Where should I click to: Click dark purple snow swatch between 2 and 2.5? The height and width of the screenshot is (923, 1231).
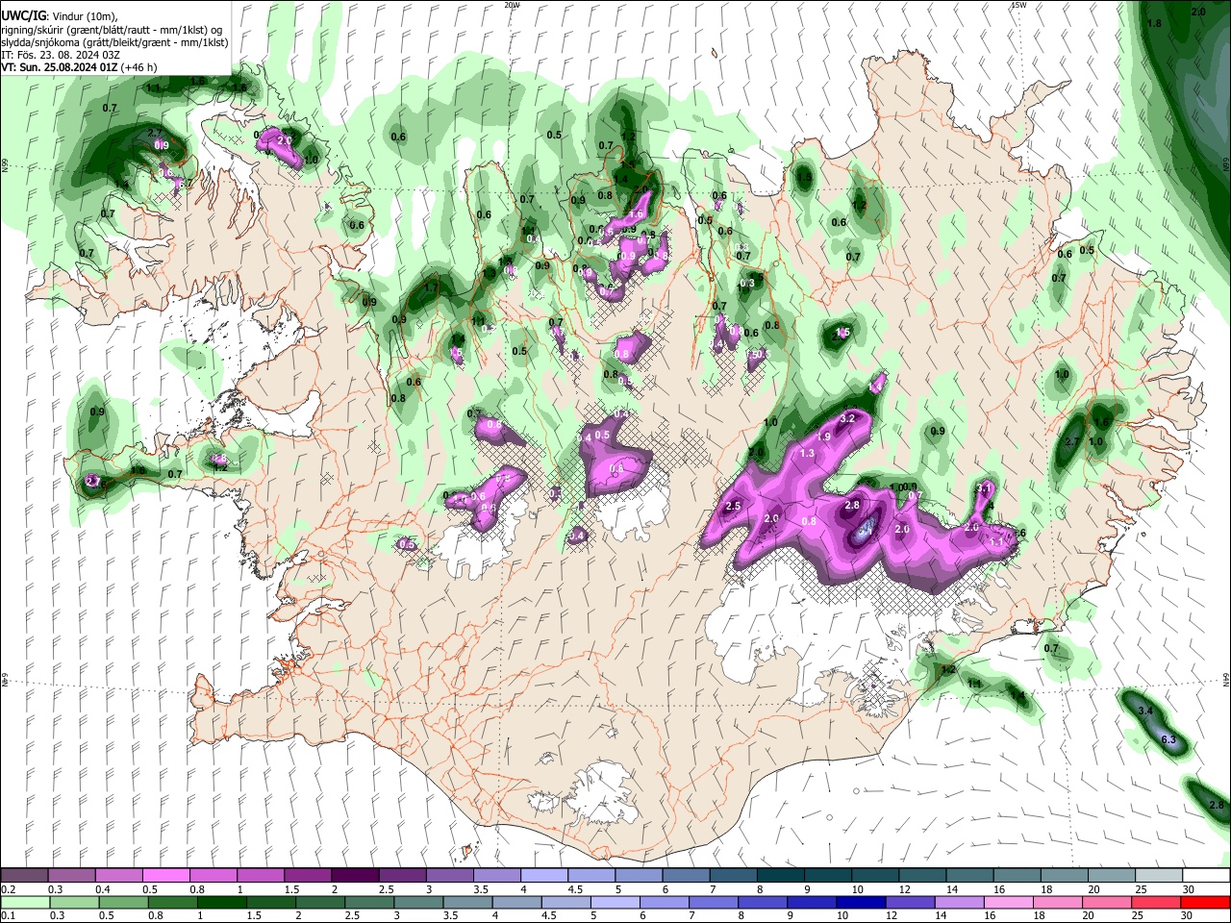(355, 876)
